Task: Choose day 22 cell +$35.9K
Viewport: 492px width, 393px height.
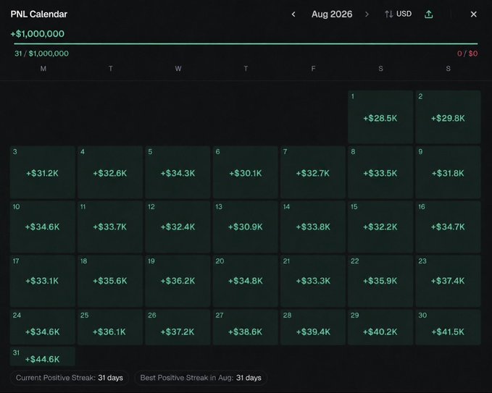Action: pyautogui.click(x=380, y=281)
